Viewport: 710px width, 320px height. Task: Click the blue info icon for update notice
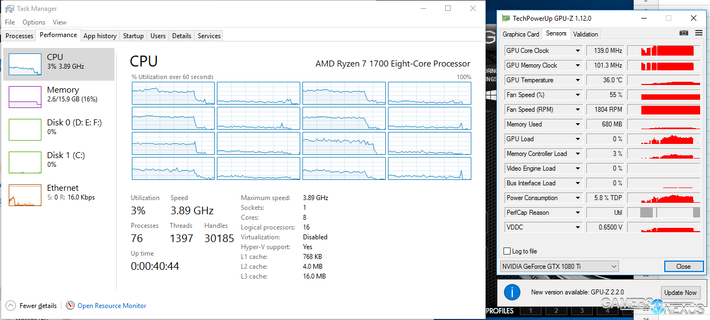(512, 293)
